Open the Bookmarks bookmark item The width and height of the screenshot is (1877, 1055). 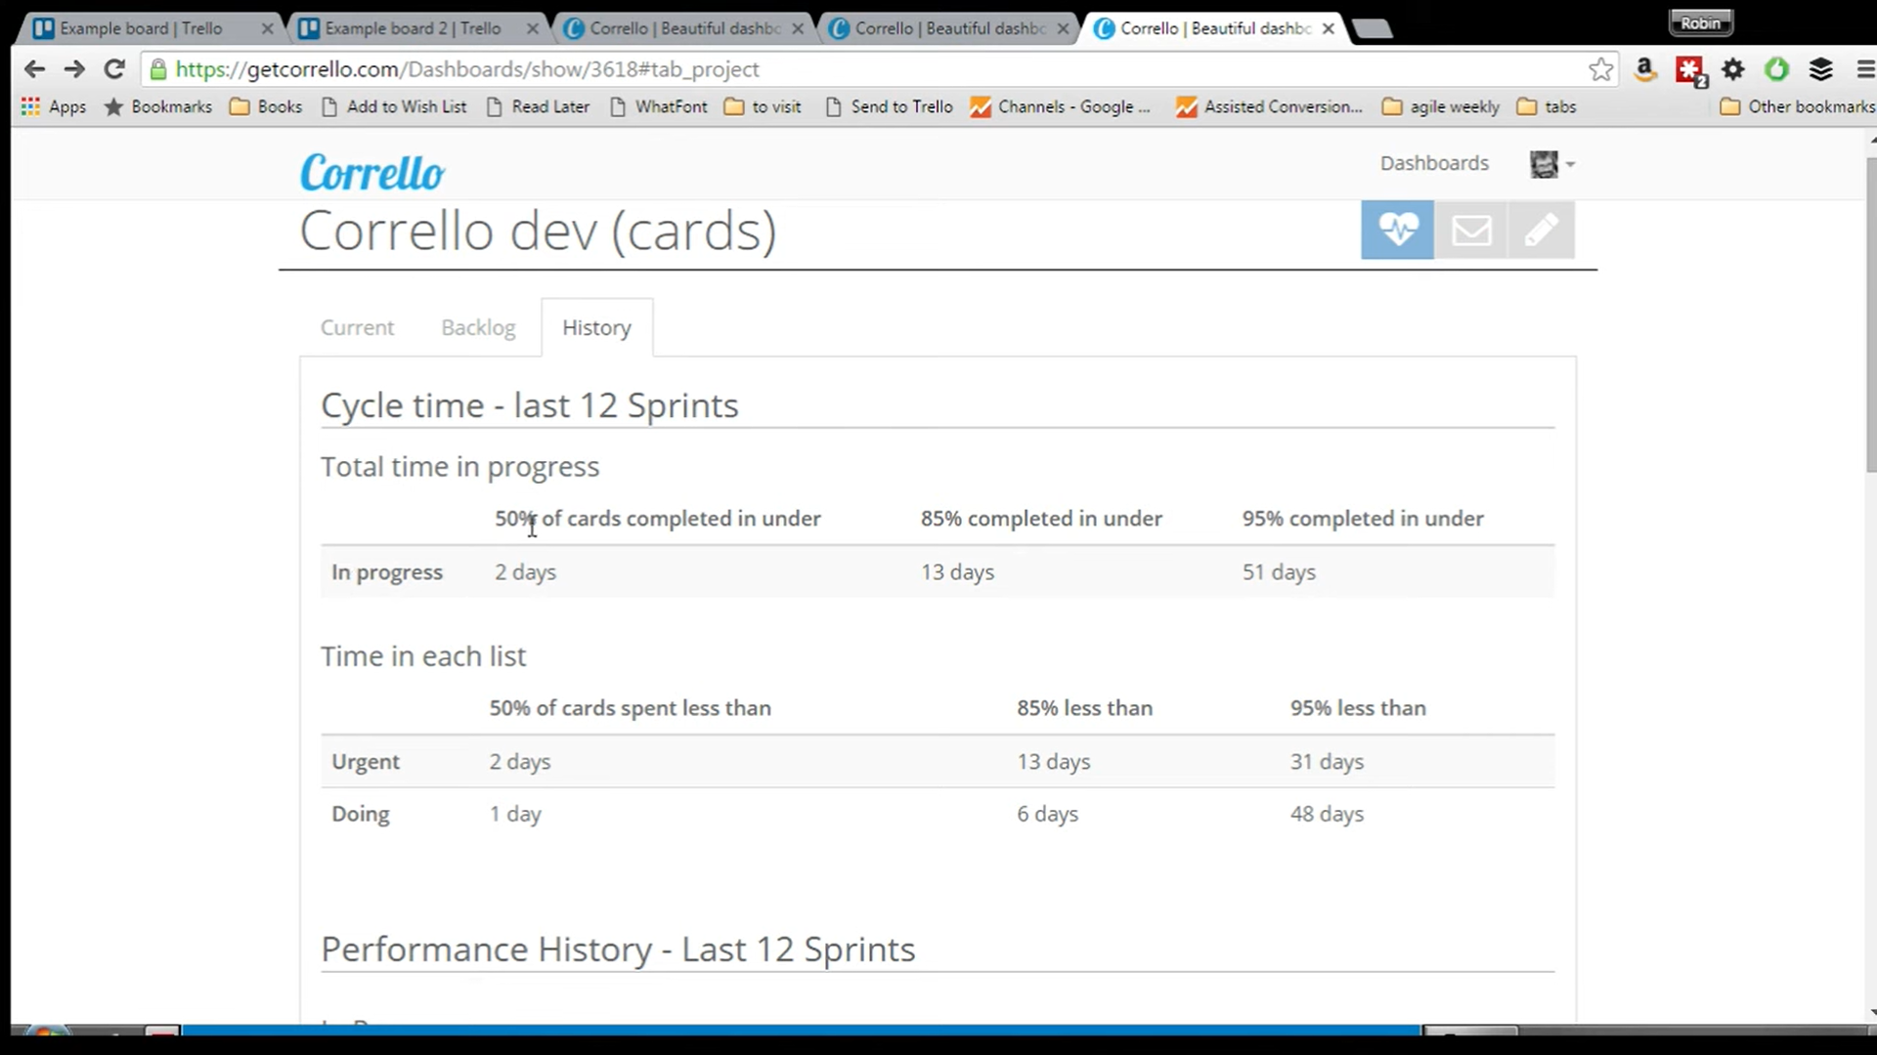point(158,106)
